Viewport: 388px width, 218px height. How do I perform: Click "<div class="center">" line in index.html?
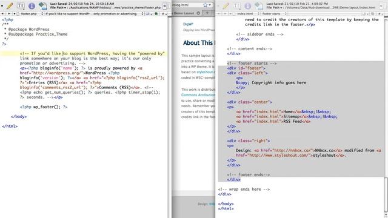[x=249, y=102]
